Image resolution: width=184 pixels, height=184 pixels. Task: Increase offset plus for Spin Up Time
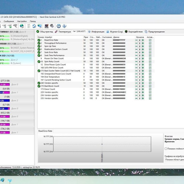click(143, 46)
